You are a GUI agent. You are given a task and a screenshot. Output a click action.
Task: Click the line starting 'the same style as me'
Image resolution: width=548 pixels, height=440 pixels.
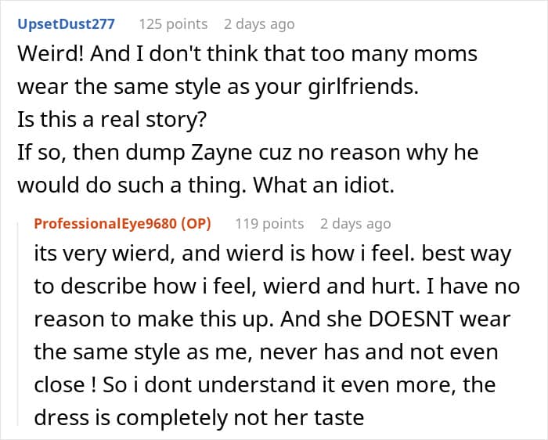click(266, 352)
